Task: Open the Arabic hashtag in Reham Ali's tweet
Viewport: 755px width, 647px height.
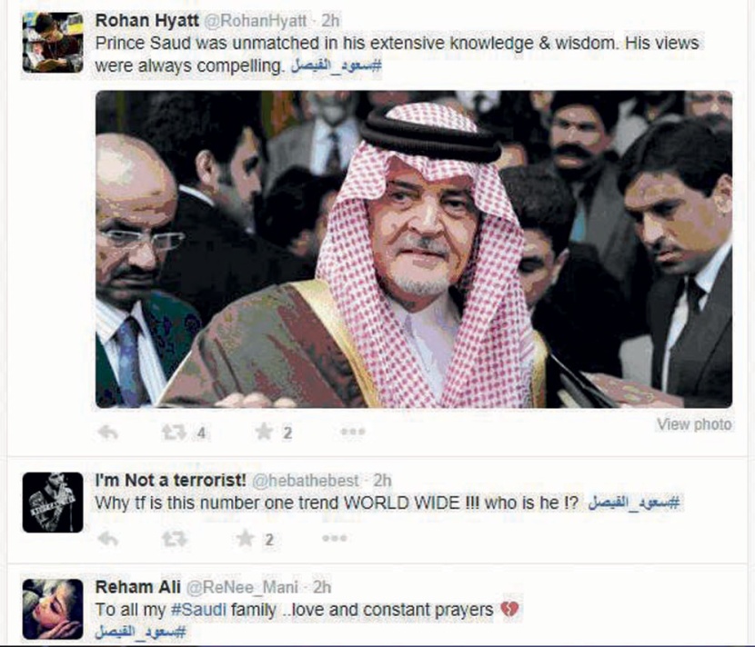Action: (141, 632)
